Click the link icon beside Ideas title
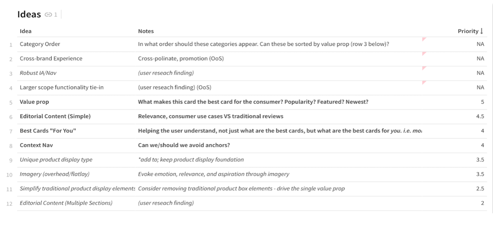This screenshot has height=232, width=495. (x=48, y=15)
